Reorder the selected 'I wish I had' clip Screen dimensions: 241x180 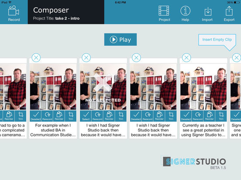(159, 116)
